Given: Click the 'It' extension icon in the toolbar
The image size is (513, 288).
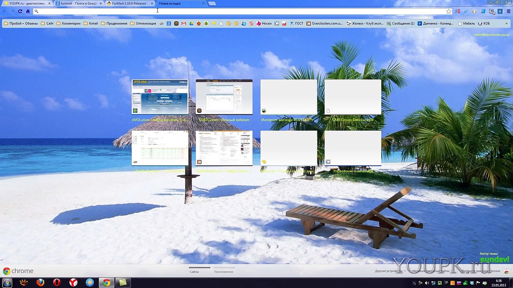Looking at the screenshot, I should (x=500, y=11).
